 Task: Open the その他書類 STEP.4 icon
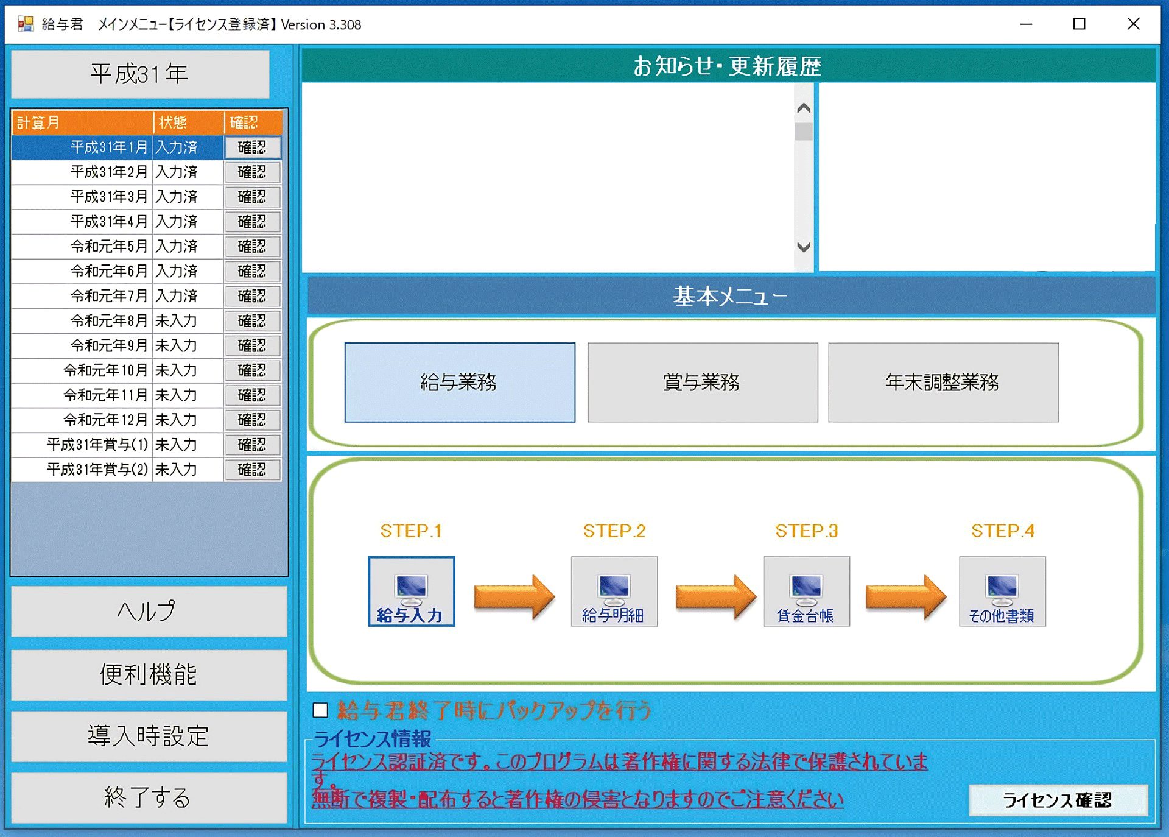pyautogui.click(x=1002, y=591)
